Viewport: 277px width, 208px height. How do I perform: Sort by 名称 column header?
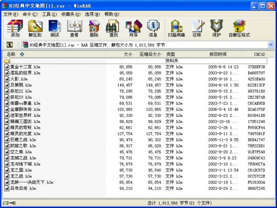[x=54, y=54]
